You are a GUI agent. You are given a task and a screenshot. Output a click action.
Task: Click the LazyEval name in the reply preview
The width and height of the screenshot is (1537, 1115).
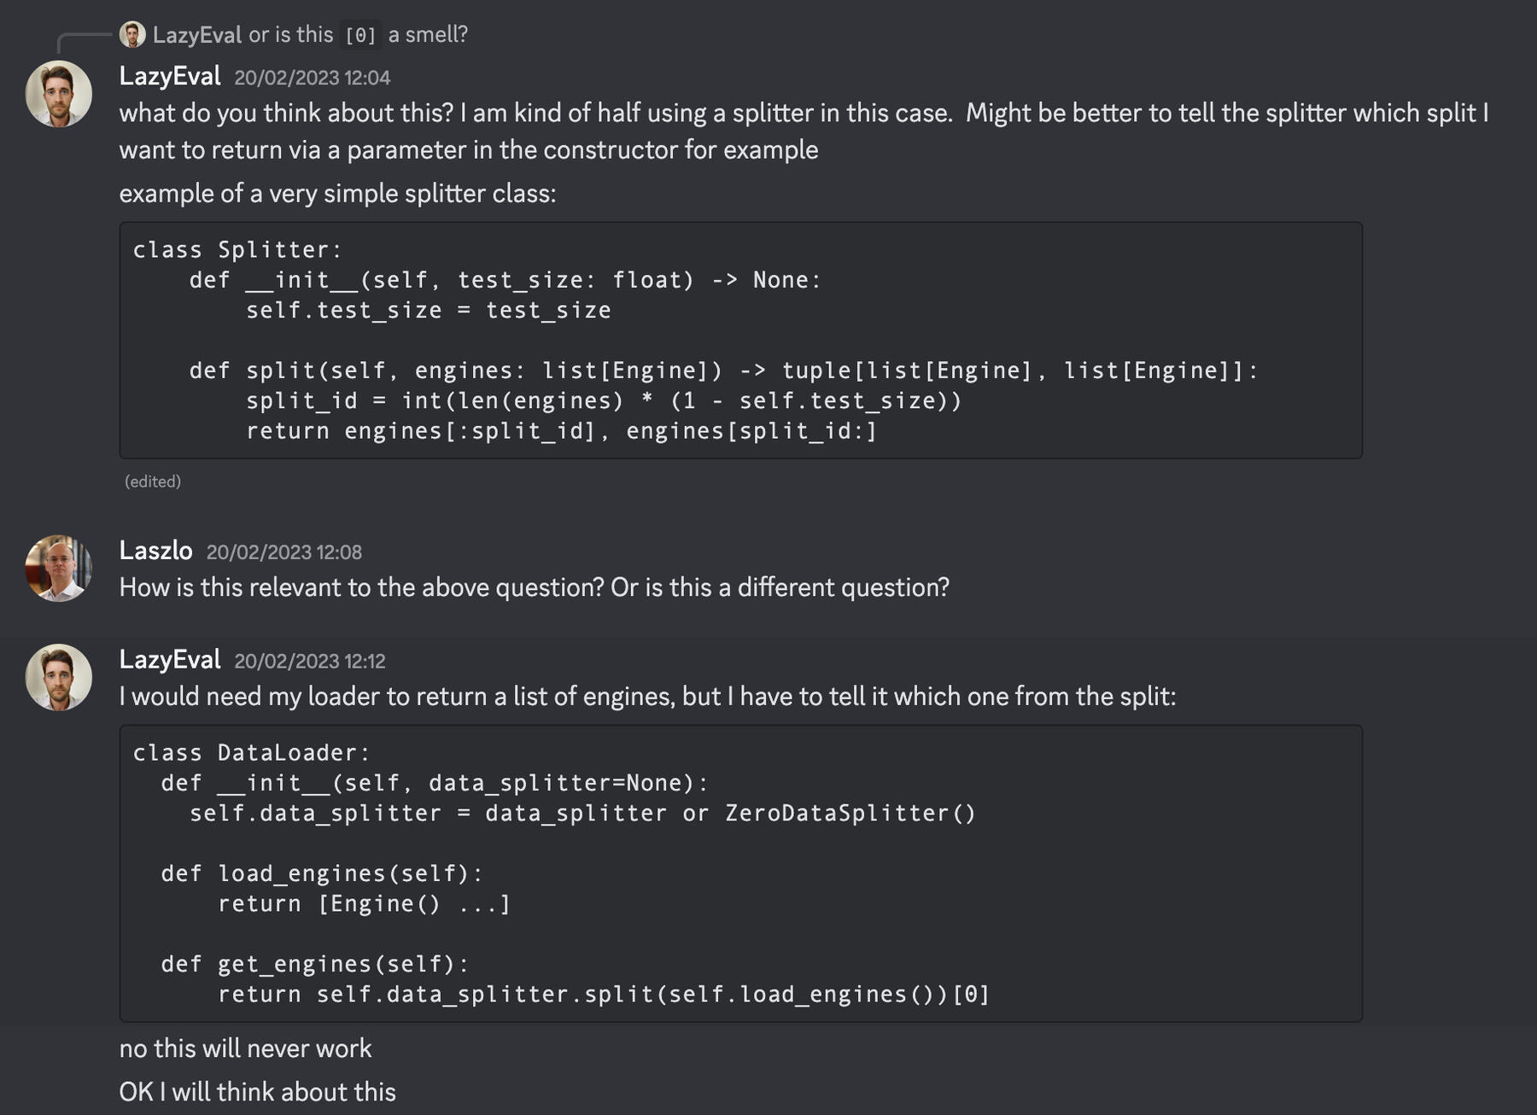click(197, 35)
